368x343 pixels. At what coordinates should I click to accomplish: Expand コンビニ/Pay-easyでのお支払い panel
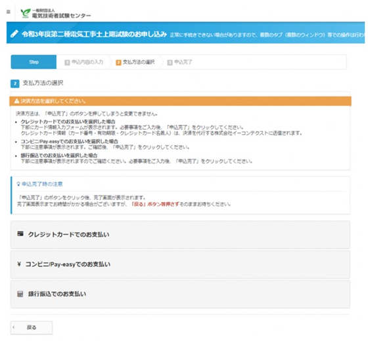180,264
